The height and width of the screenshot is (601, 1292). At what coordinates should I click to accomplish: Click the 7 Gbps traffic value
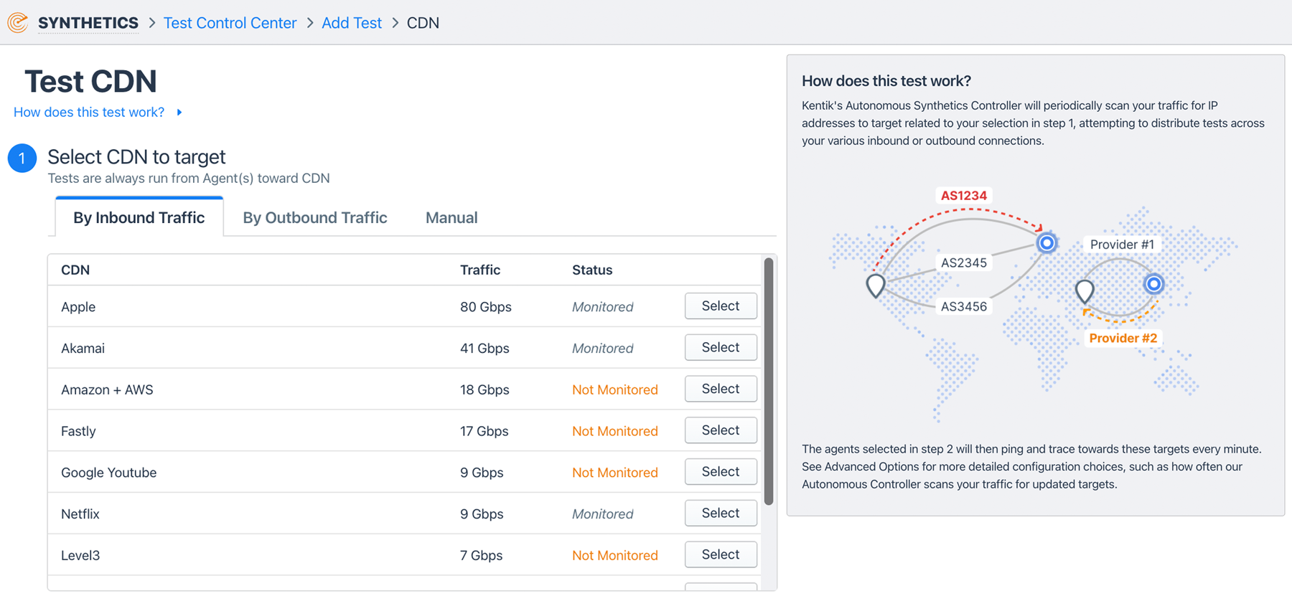click(481, 556)
